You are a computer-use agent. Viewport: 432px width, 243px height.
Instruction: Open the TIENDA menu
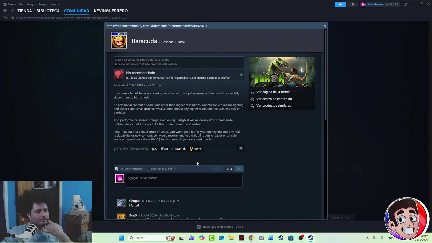click(25, 11)
